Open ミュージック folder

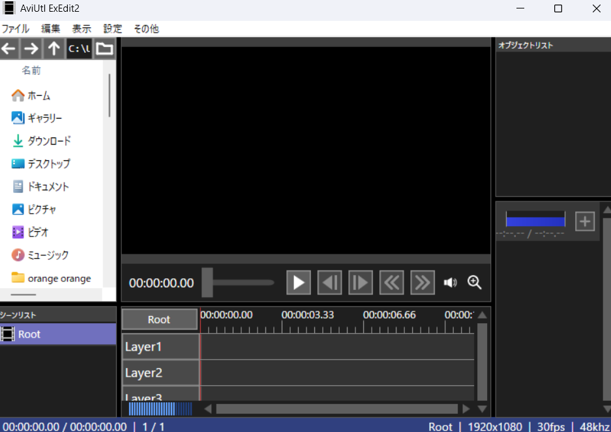coord(40,255)
